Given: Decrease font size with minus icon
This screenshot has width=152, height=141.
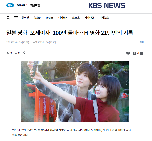Looking at the screenshot, I should [142, 53].
